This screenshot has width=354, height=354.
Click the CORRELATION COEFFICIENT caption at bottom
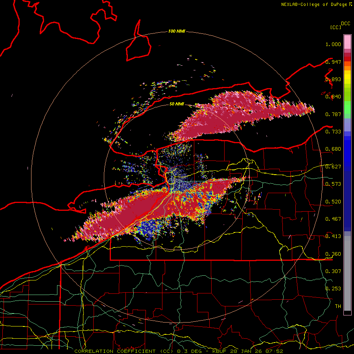pyautogui.click(x=179, y=351)
